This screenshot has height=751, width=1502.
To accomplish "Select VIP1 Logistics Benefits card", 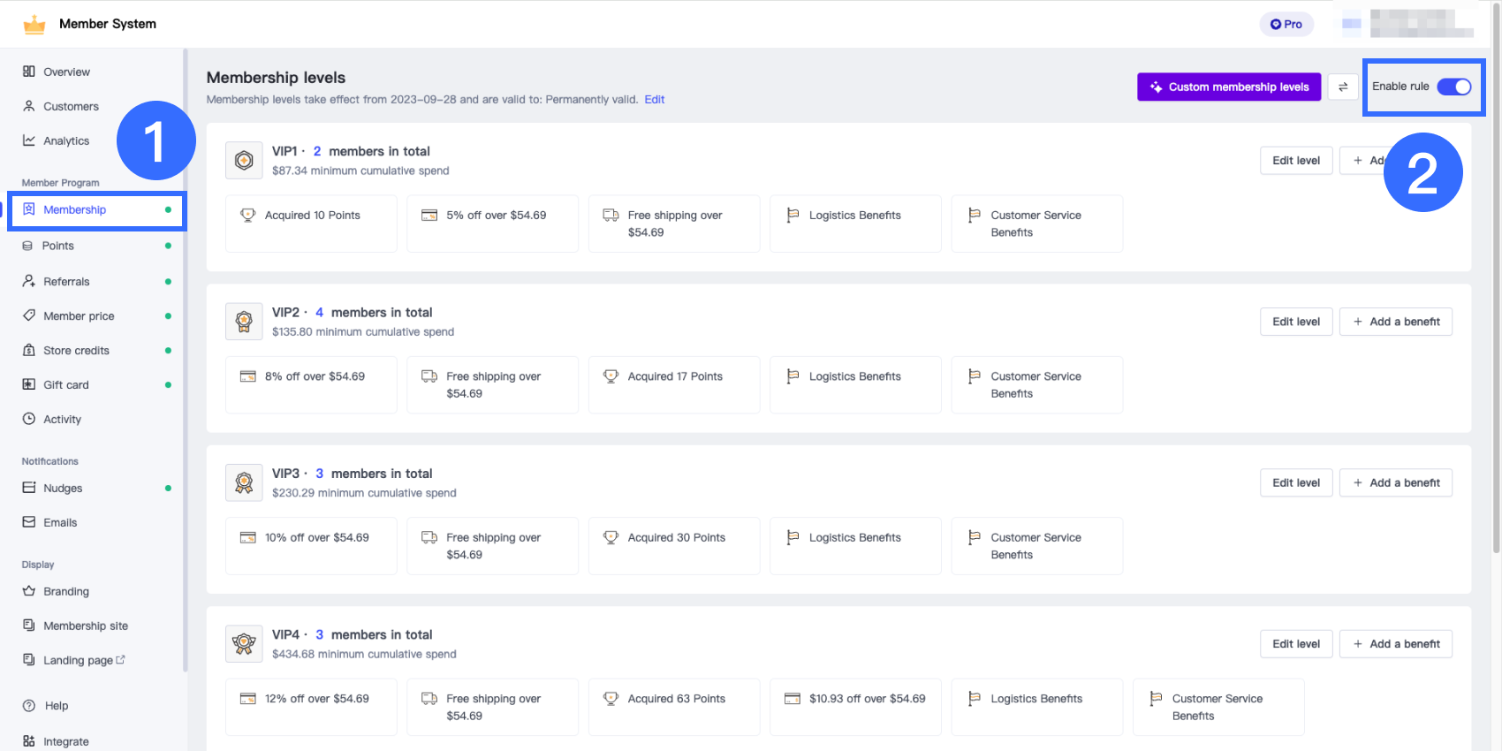I will 855,224.
